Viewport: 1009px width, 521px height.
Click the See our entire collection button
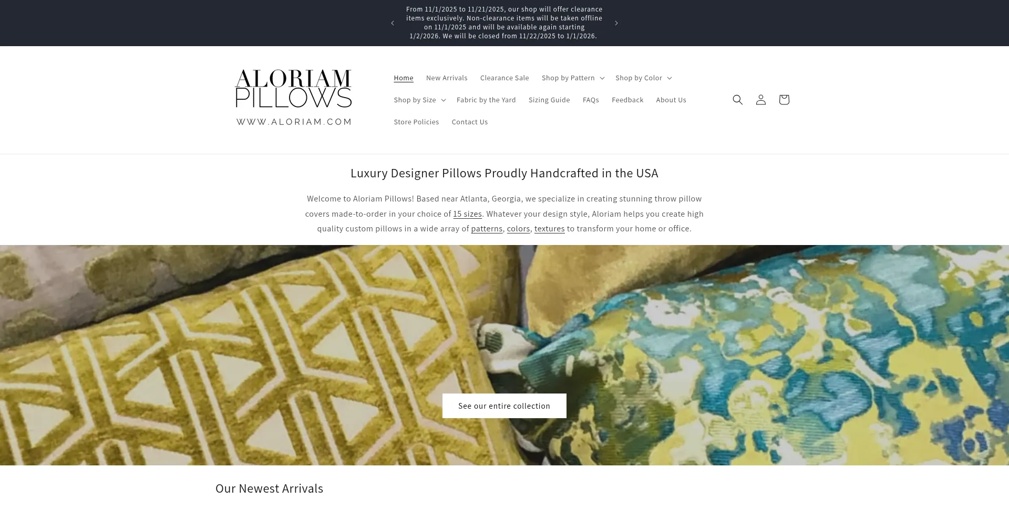(x=504, y=406)
